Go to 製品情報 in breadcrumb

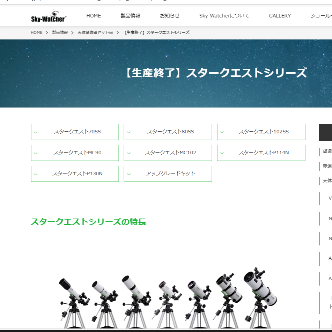pyautogui.click(x=60, y=32)
